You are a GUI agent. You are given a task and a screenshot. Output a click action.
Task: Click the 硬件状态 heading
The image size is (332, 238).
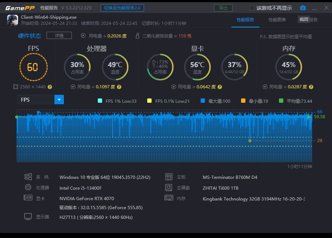coord(30,36)
